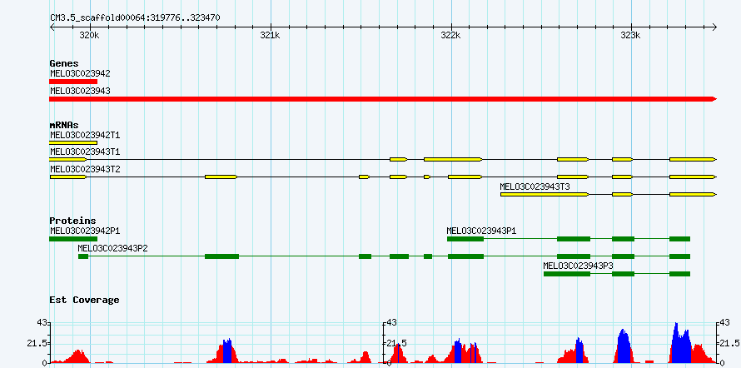Screen dimensions: 741x368
Task: Click the long first exon of MELO3C023943T3
Action: 545,194
